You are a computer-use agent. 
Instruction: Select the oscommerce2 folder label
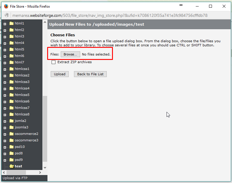tap(27, 134)
